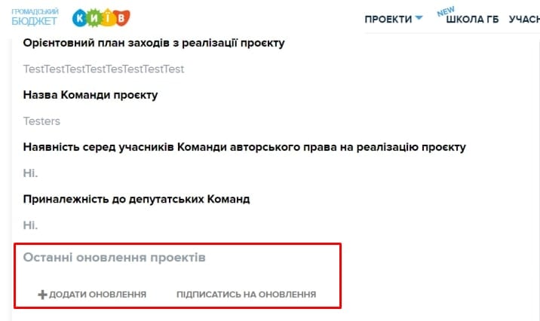
Task: Click the plus icon beside ДОДАТИ ОНОВЛЕННЯ
Action: (x=42, y=295)
